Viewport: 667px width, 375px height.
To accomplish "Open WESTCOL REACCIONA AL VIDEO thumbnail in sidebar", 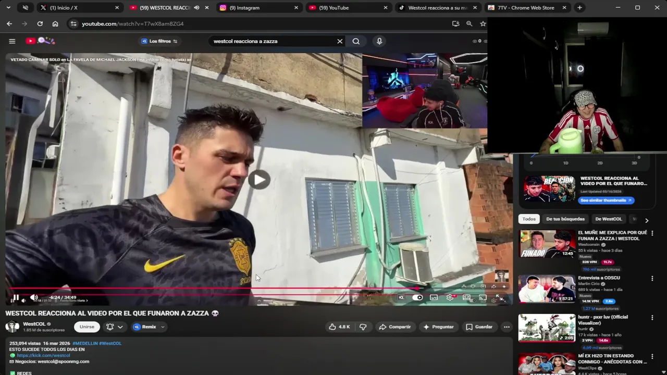I will pyautogui.click(x=549, y=189).
